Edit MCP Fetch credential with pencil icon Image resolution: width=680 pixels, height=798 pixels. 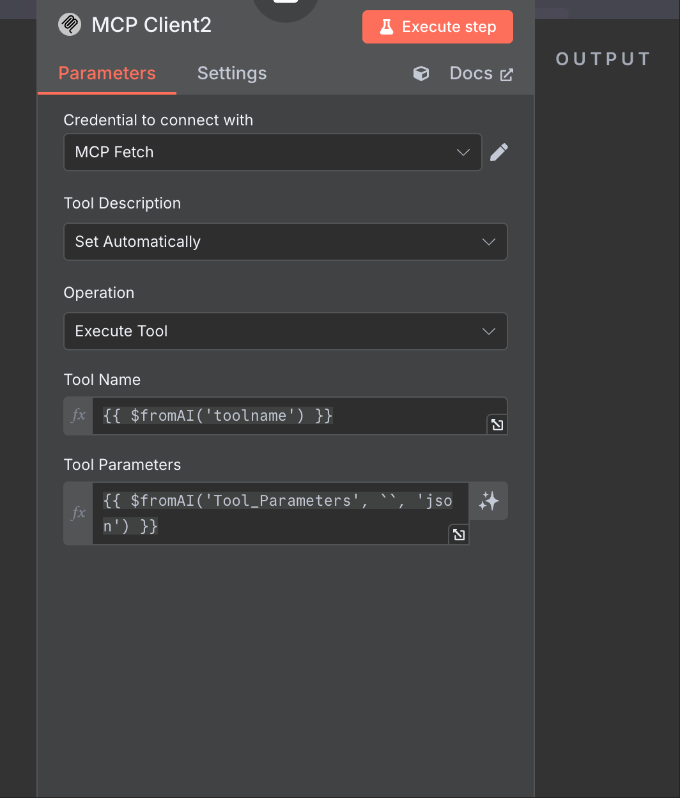(x=499, y=152)
